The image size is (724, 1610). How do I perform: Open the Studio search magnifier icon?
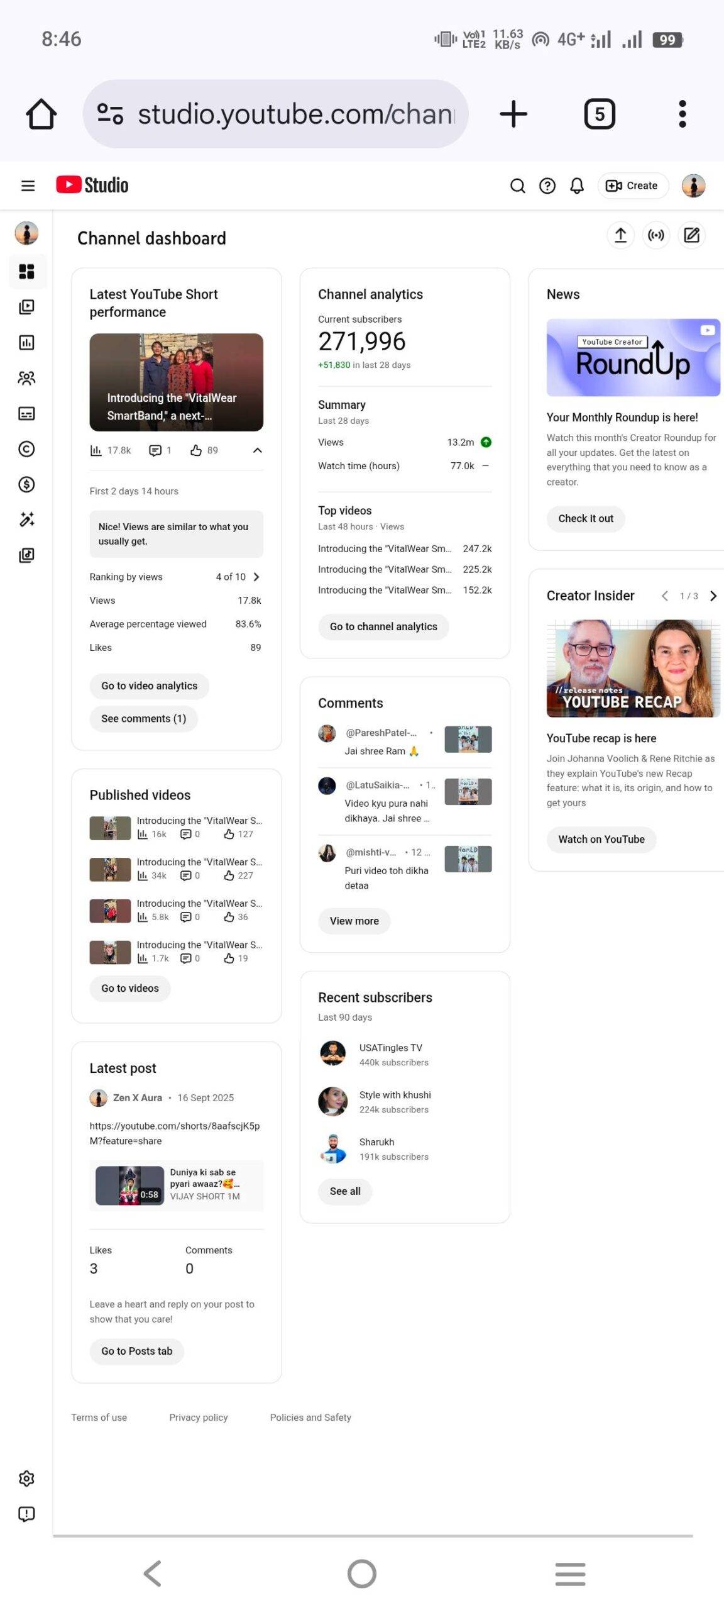(x=517, y=186)
